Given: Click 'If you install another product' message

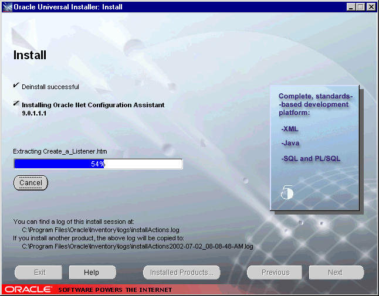Looking at the screenshot, I should tap(99, 238).
